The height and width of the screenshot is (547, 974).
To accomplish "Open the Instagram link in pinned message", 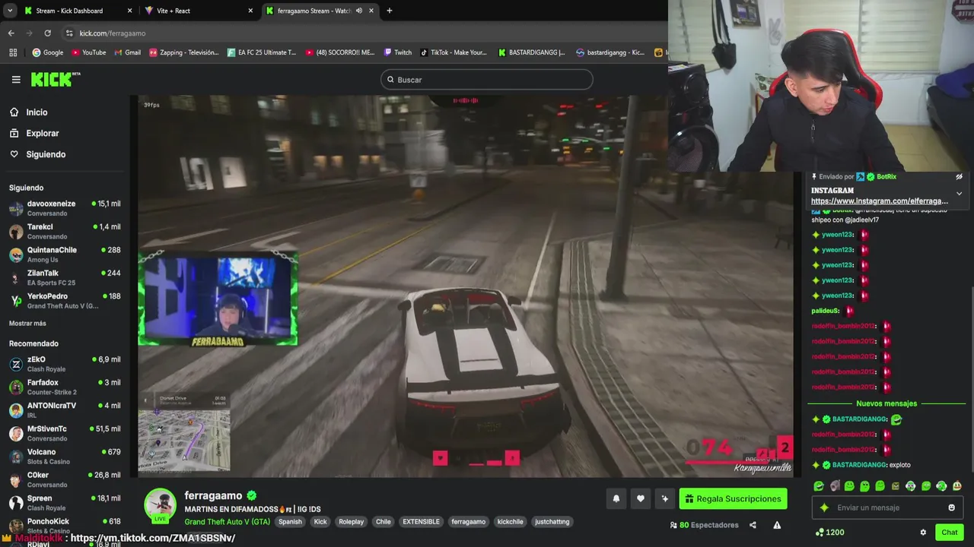I will click(x=880, y=201).
